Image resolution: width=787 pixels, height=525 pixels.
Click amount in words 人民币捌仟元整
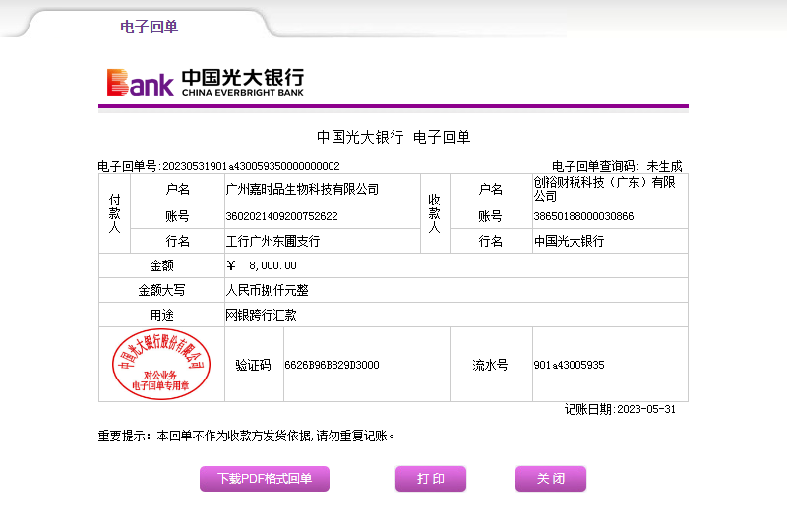click(267, 290)
